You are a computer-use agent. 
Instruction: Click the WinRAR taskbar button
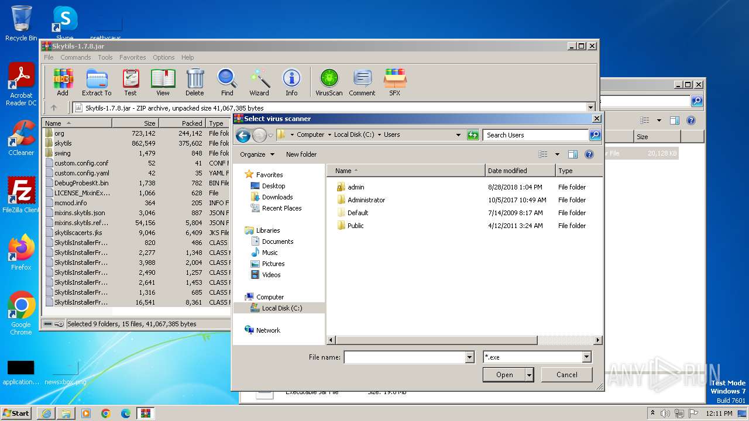click(145, 413)
